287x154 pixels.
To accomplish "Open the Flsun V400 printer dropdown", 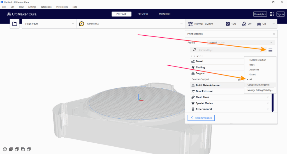I will click(x=49, y=24).
